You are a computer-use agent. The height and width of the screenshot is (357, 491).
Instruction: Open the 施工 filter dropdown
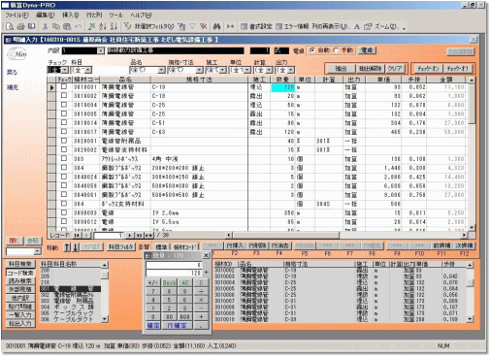coord(223,70)
